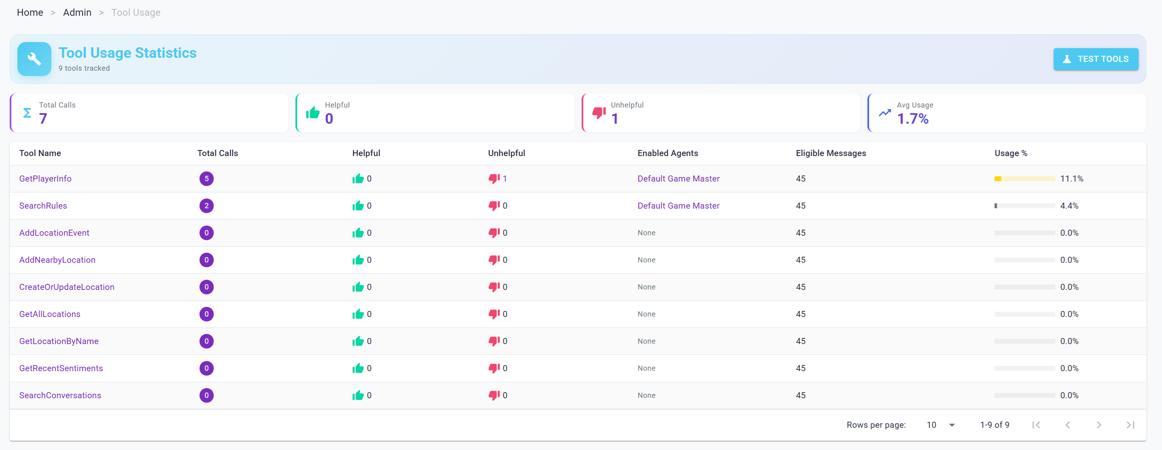Click the first-page pagination icon

click(x=1036, y=424)
